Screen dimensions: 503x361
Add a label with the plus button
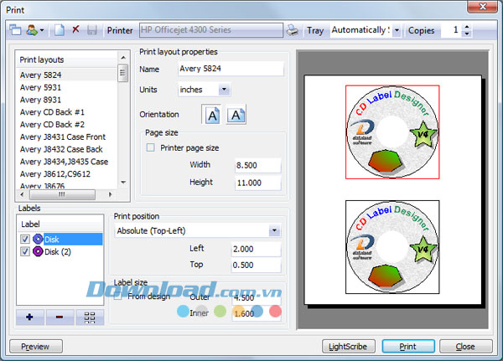[x=30, y=317]
